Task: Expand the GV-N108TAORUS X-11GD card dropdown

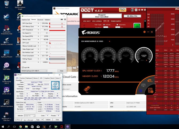Action: [x=110, y=42]
